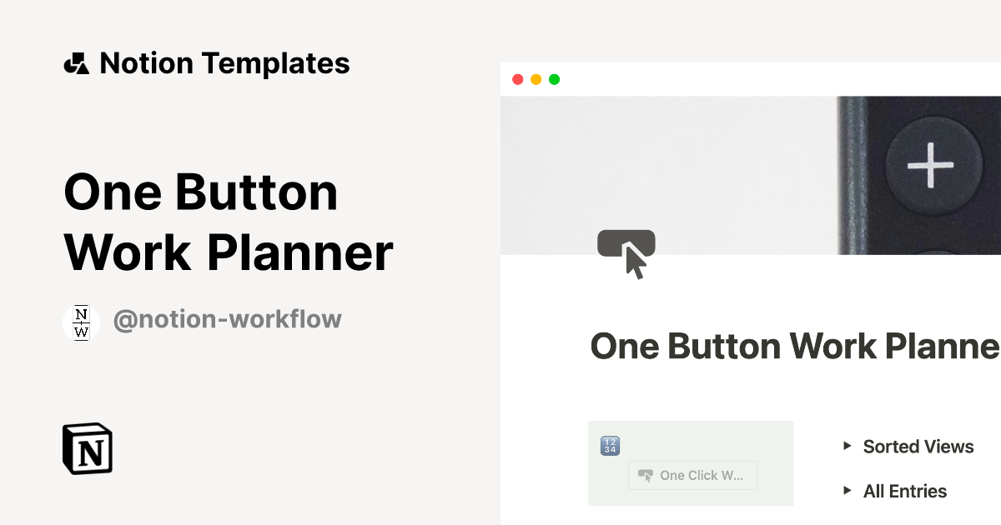Click the Notion Templates puzzle-piece logo icon

(76, 62)
